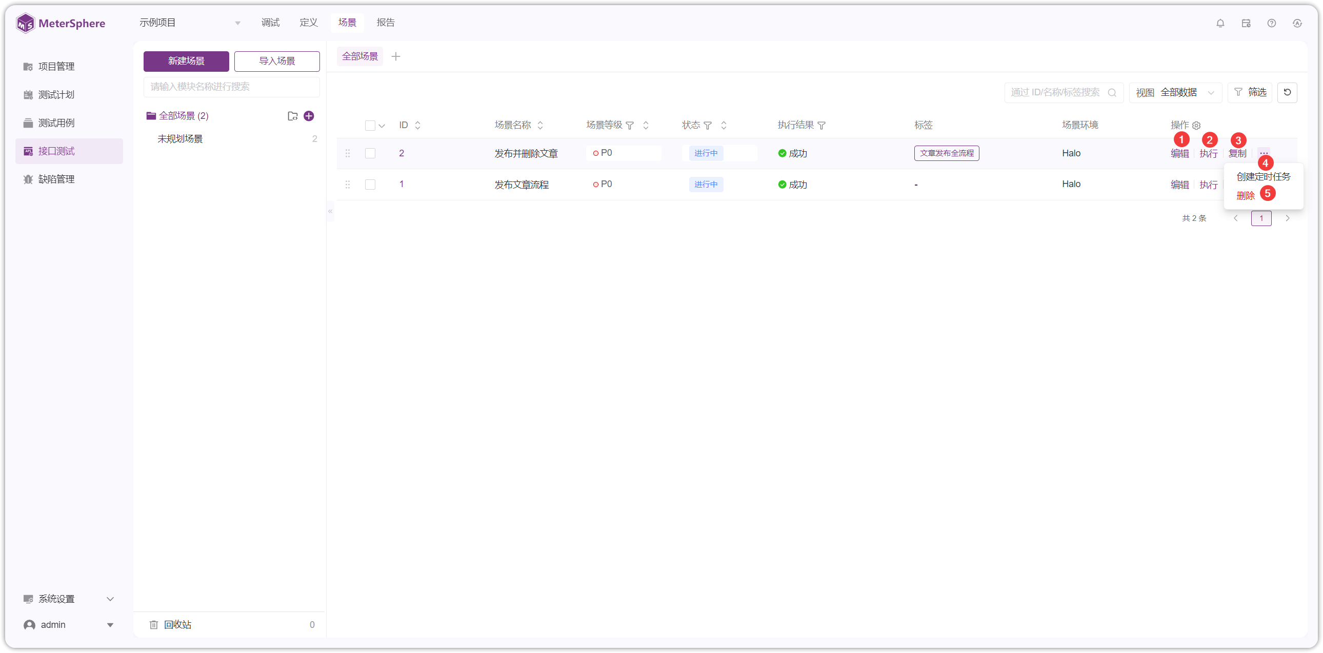Open the 视图 全部数据 view dropdown
The image size is (1323, 653).
tap(1175, 92)
